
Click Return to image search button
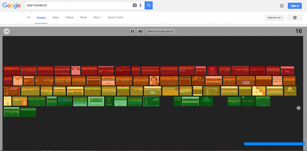160,31
